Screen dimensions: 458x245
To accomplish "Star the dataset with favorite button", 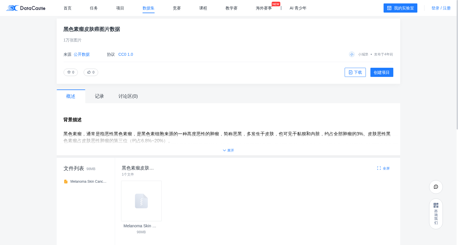I will click(71, 72).
